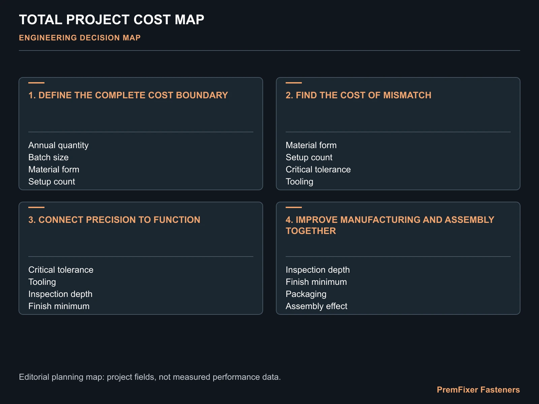Click 'Tooling' under Connect Precision to Function
This screenshot has width=539, height=404.
(42, 282)
